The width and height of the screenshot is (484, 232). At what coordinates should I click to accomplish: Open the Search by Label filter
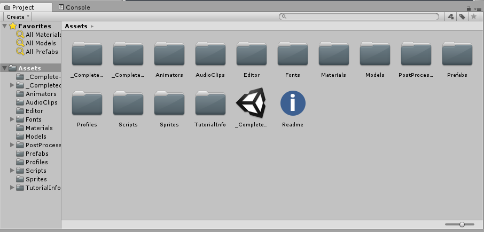(x=462, y=17)
